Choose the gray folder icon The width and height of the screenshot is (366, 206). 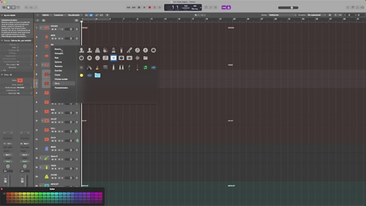[x=145, y=58]
